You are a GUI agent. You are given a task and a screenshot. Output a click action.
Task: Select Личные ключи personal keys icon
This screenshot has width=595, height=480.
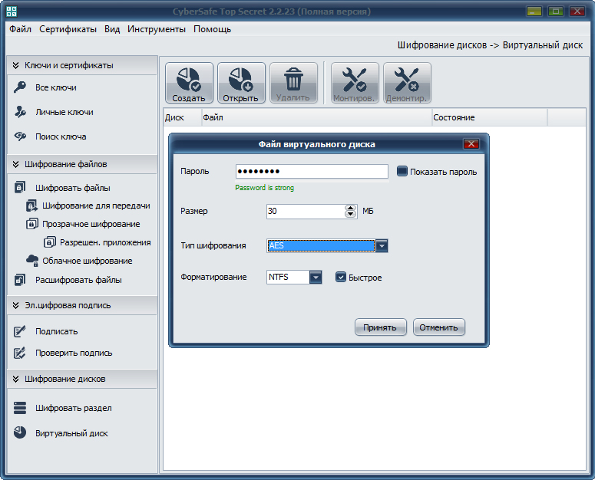(20, 112)
